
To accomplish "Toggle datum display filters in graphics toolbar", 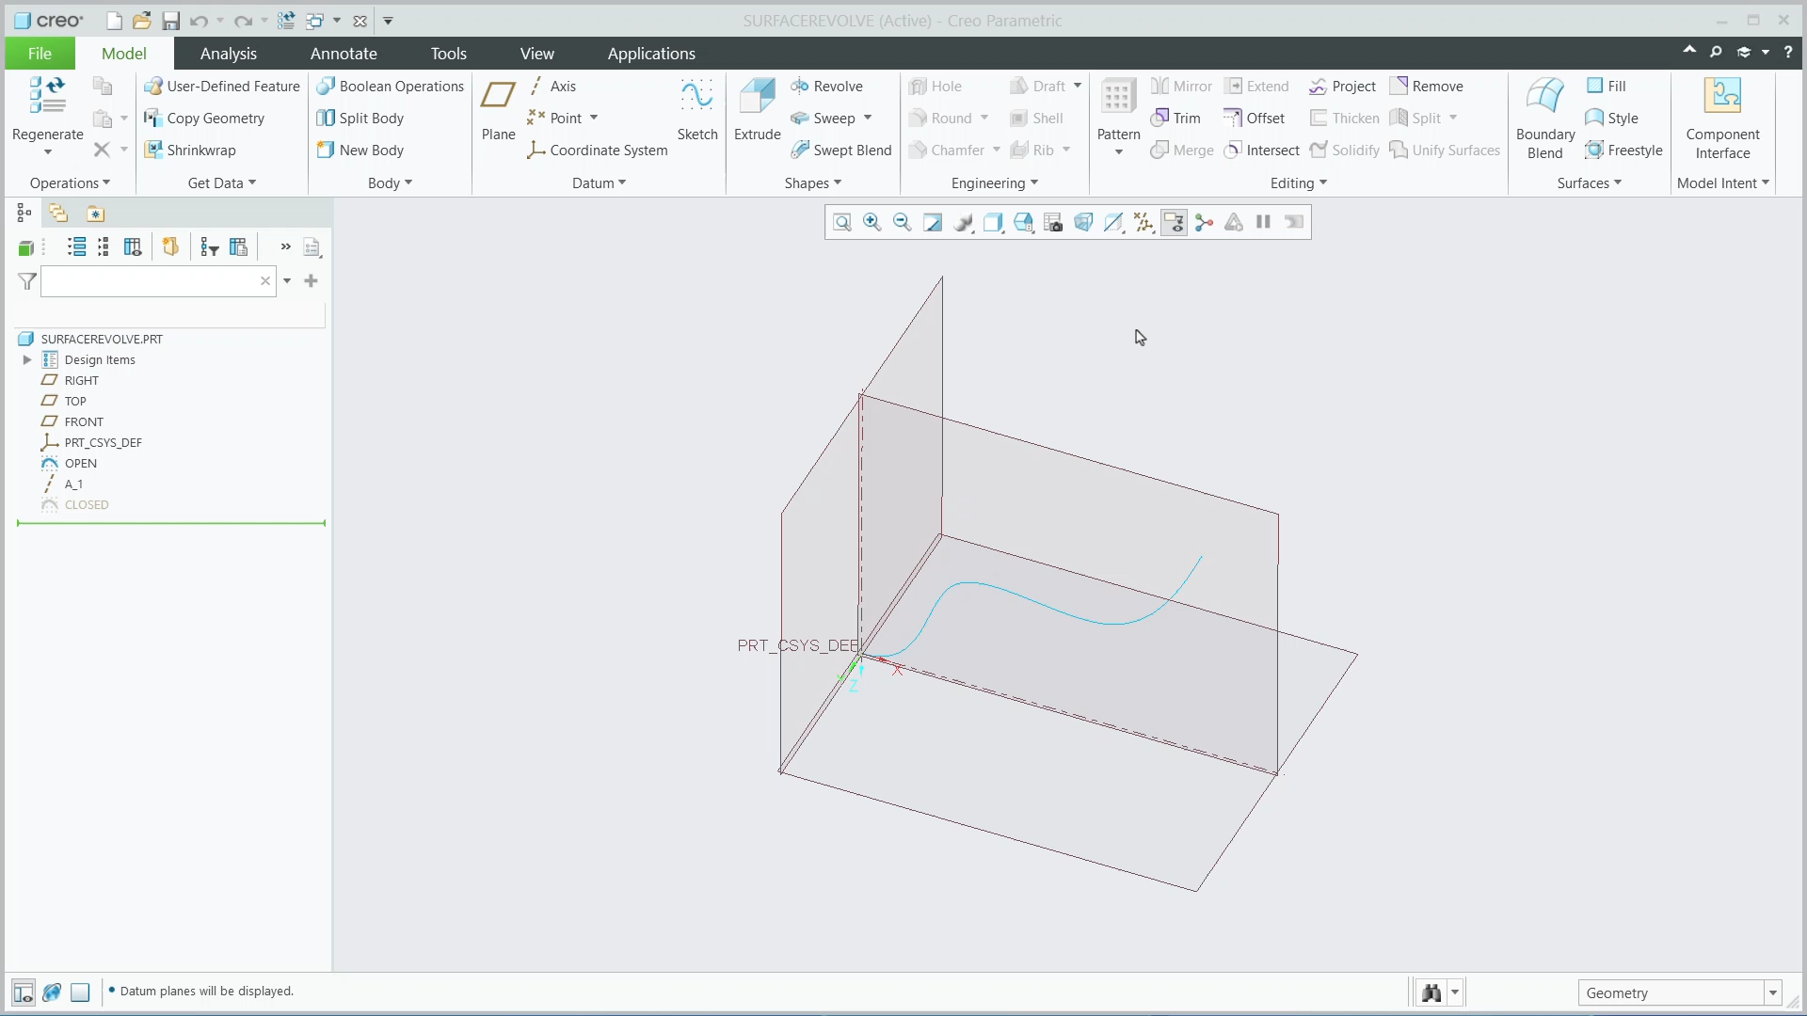I will tap(1143, 222).
